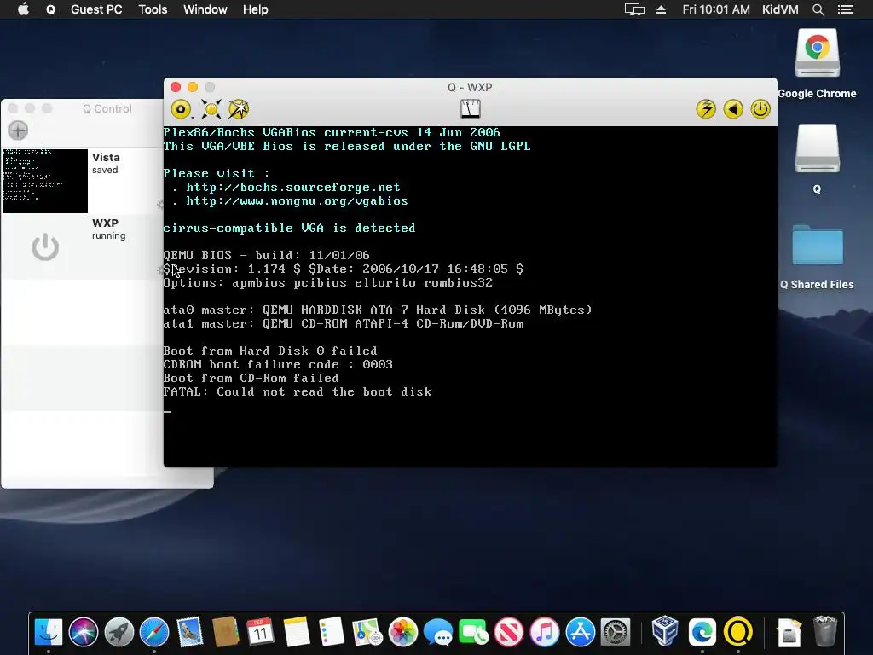Image resolution: width=873 pixels, height=655 pixels.
Task: Open the Tools menu
Action: (x=153, y=9)
